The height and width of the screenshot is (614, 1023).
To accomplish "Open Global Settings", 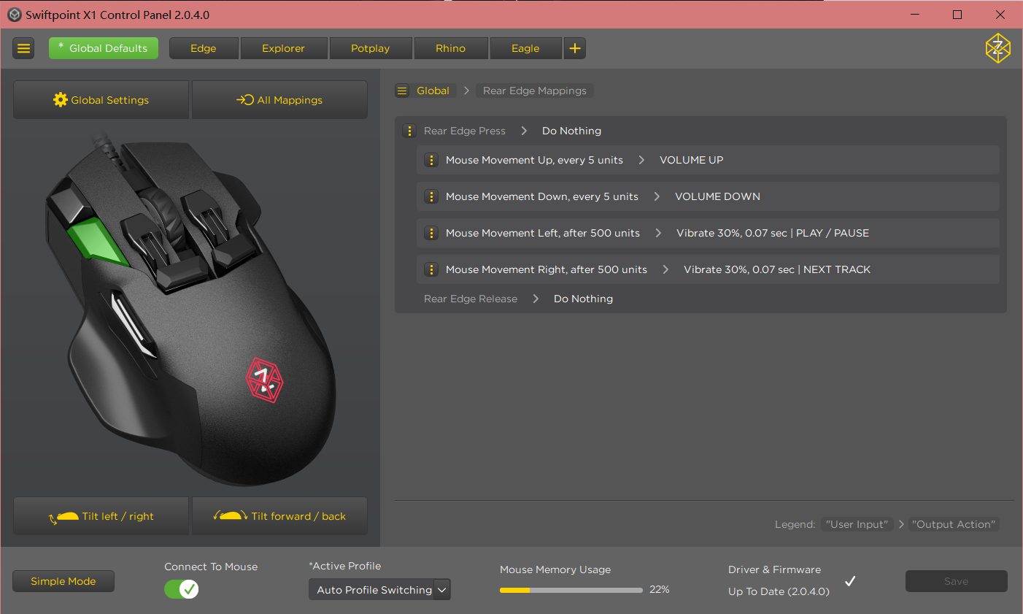I will click(101, 100).
